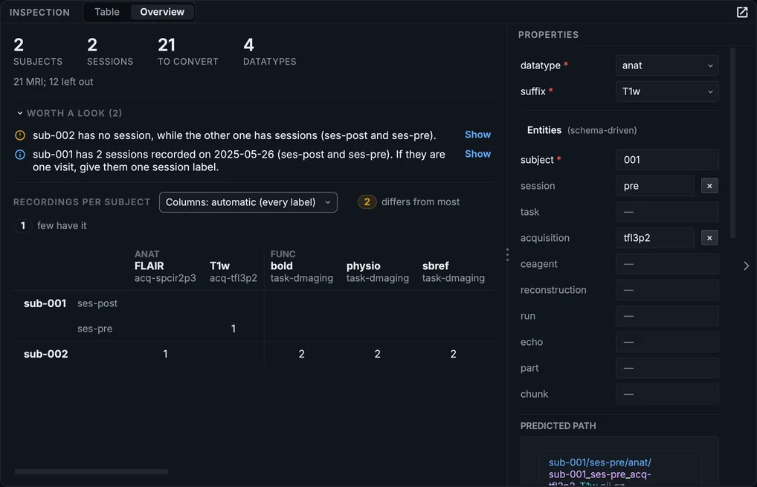Click the sbref task-dmaging column header
This screenshot has height=487, width=757.
point(454,271)
